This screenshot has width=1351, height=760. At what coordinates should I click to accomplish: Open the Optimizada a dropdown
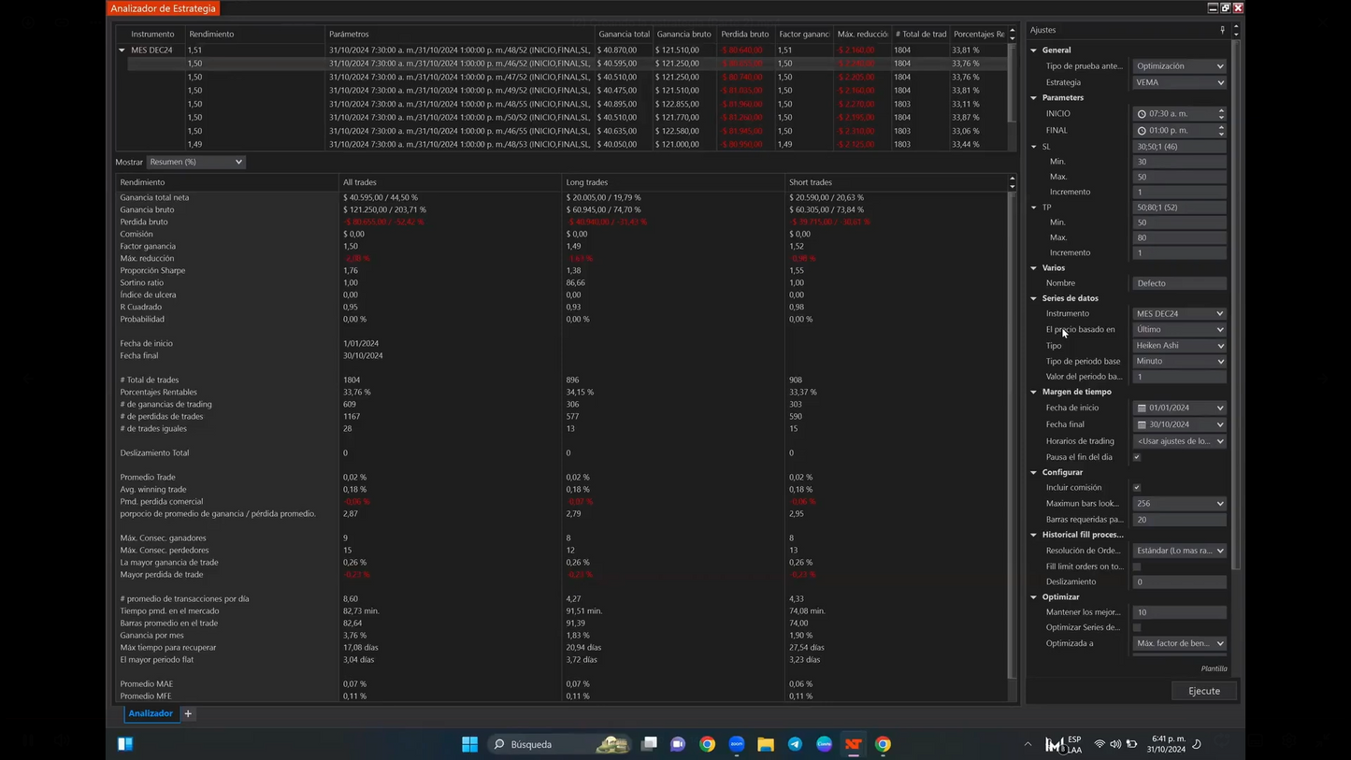(x=1179, y=643)
